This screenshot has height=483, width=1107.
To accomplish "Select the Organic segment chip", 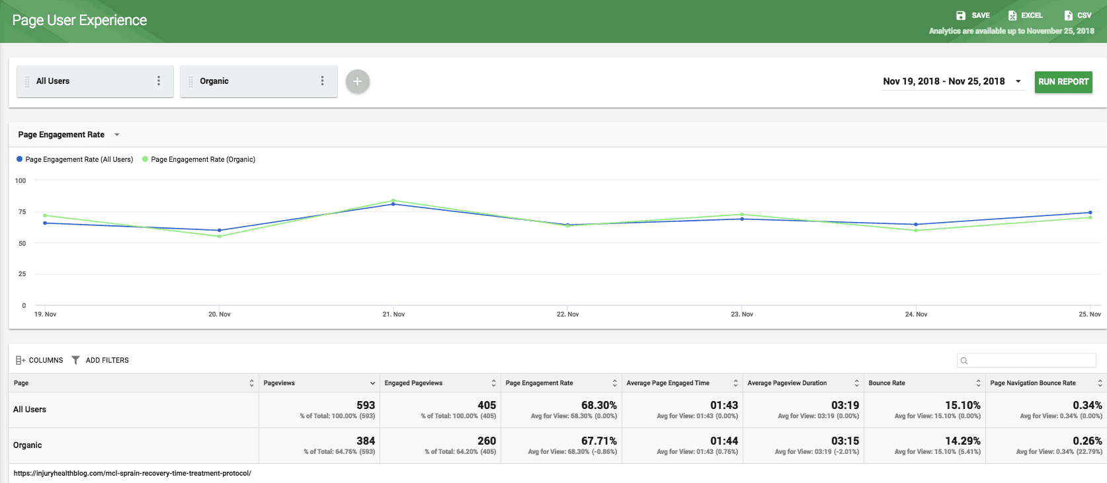I will pyautogui.click(x=259, y=81).
